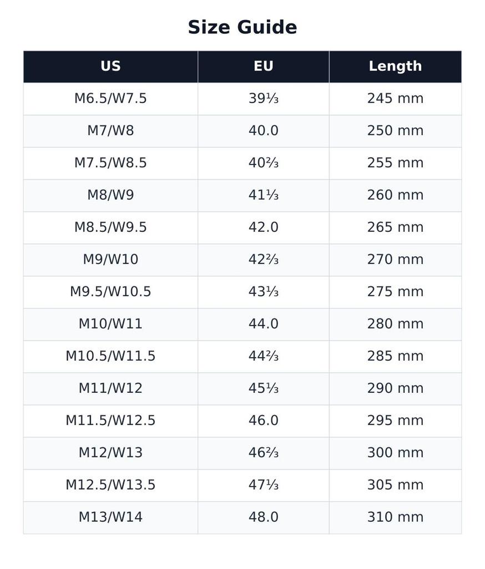
Task: Click the M7/W8 size row
Action: [243, 131]
